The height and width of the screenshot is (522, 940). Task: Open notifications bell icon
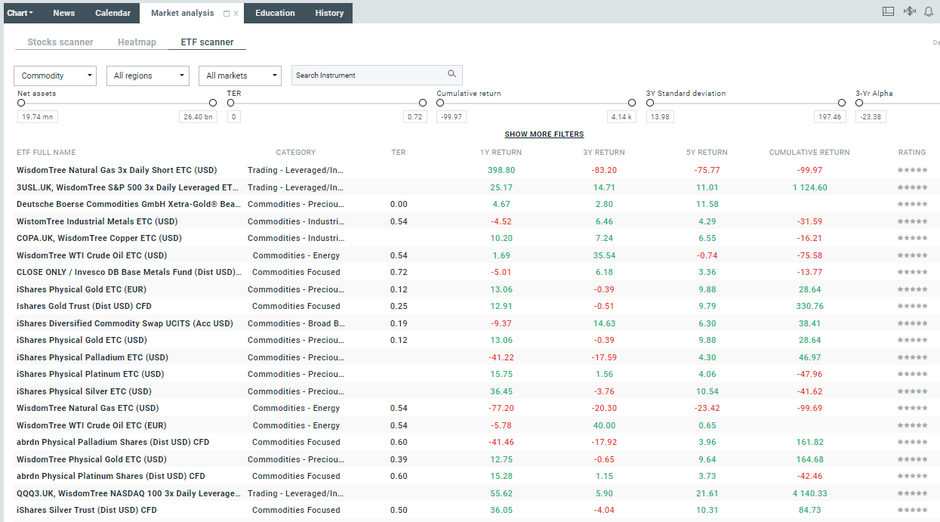[x=929, y=11]
